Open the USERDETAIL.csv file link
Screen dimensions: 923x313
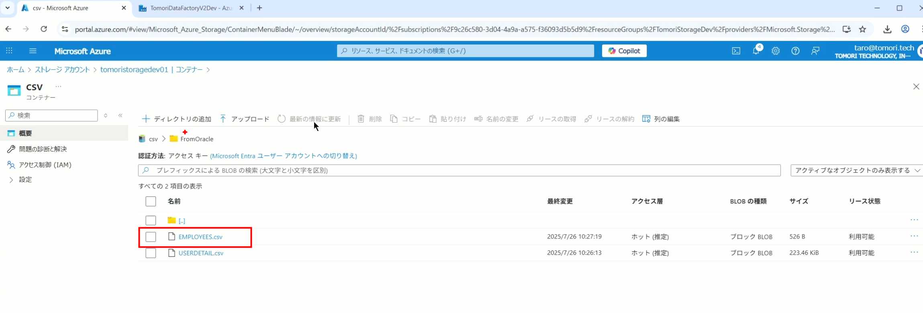coord(201,253)
